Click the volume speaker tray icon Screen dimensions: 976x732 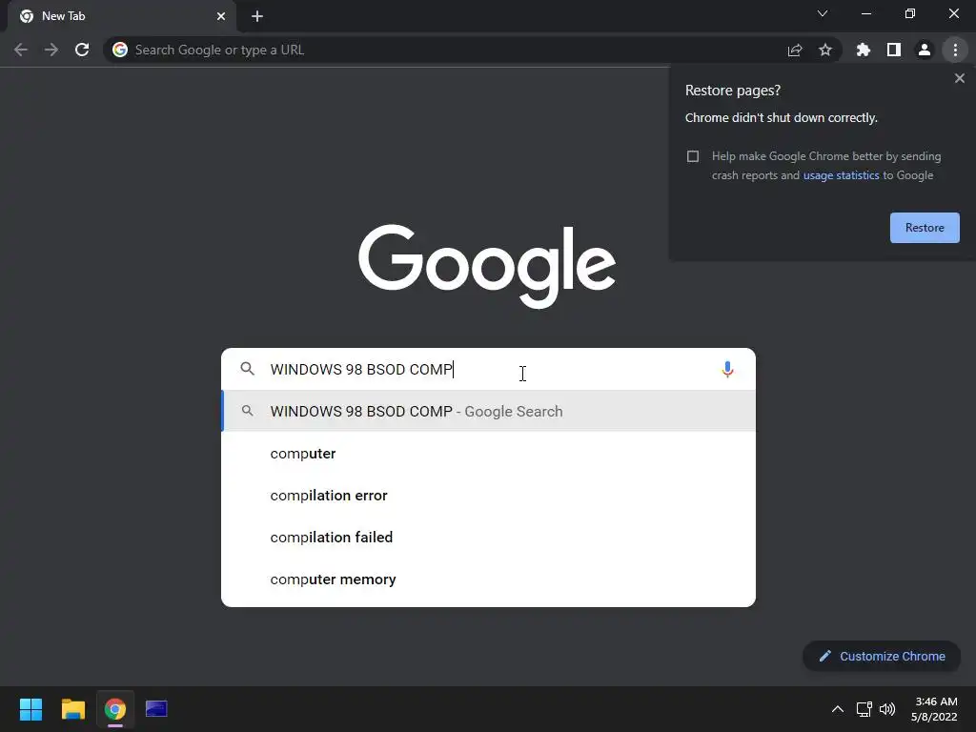[x=887, y=709]
